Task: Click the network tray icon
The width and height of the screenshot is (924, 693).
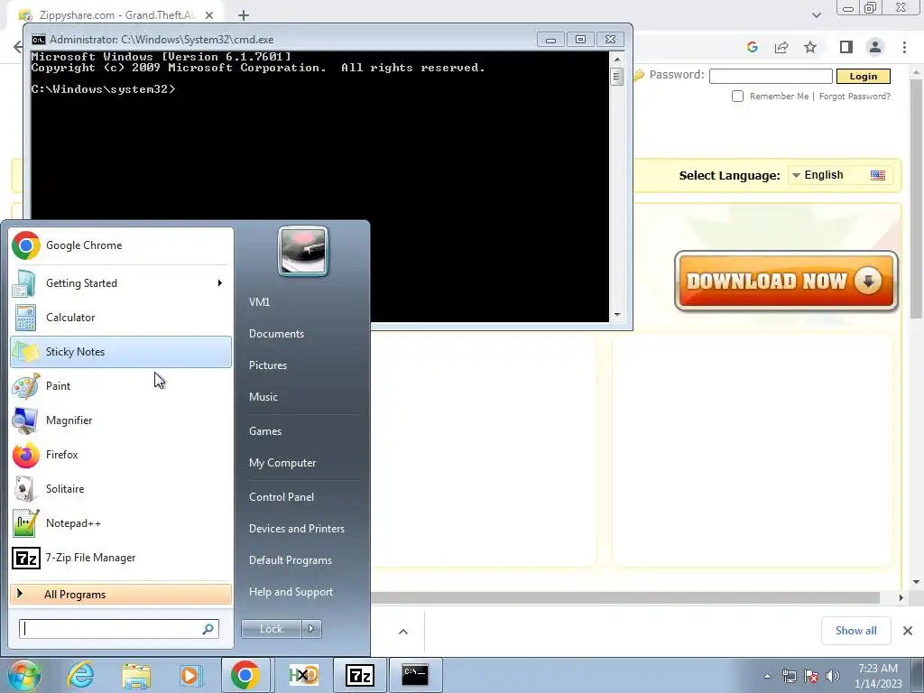Action: point(790,676)
